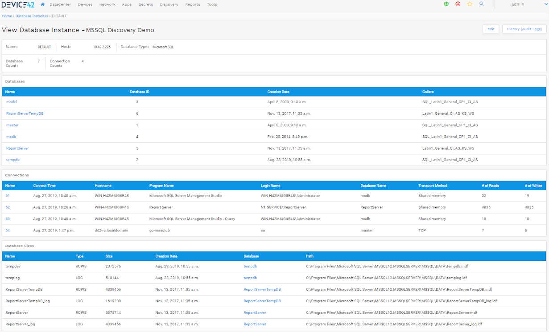The width and height of the screenshot is (549, 332).
Task: Click the tempdb.mdf path cell
Action: 387,266
